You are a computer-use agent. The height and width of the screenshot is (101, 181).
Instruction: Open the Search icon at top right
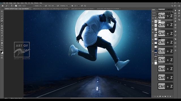pos(172,6)
